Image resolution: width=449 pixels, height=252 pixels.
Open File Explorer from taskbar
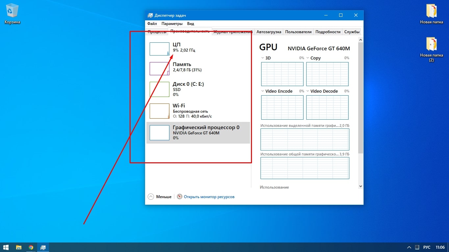pyautogui.click(x=19, y=247)
